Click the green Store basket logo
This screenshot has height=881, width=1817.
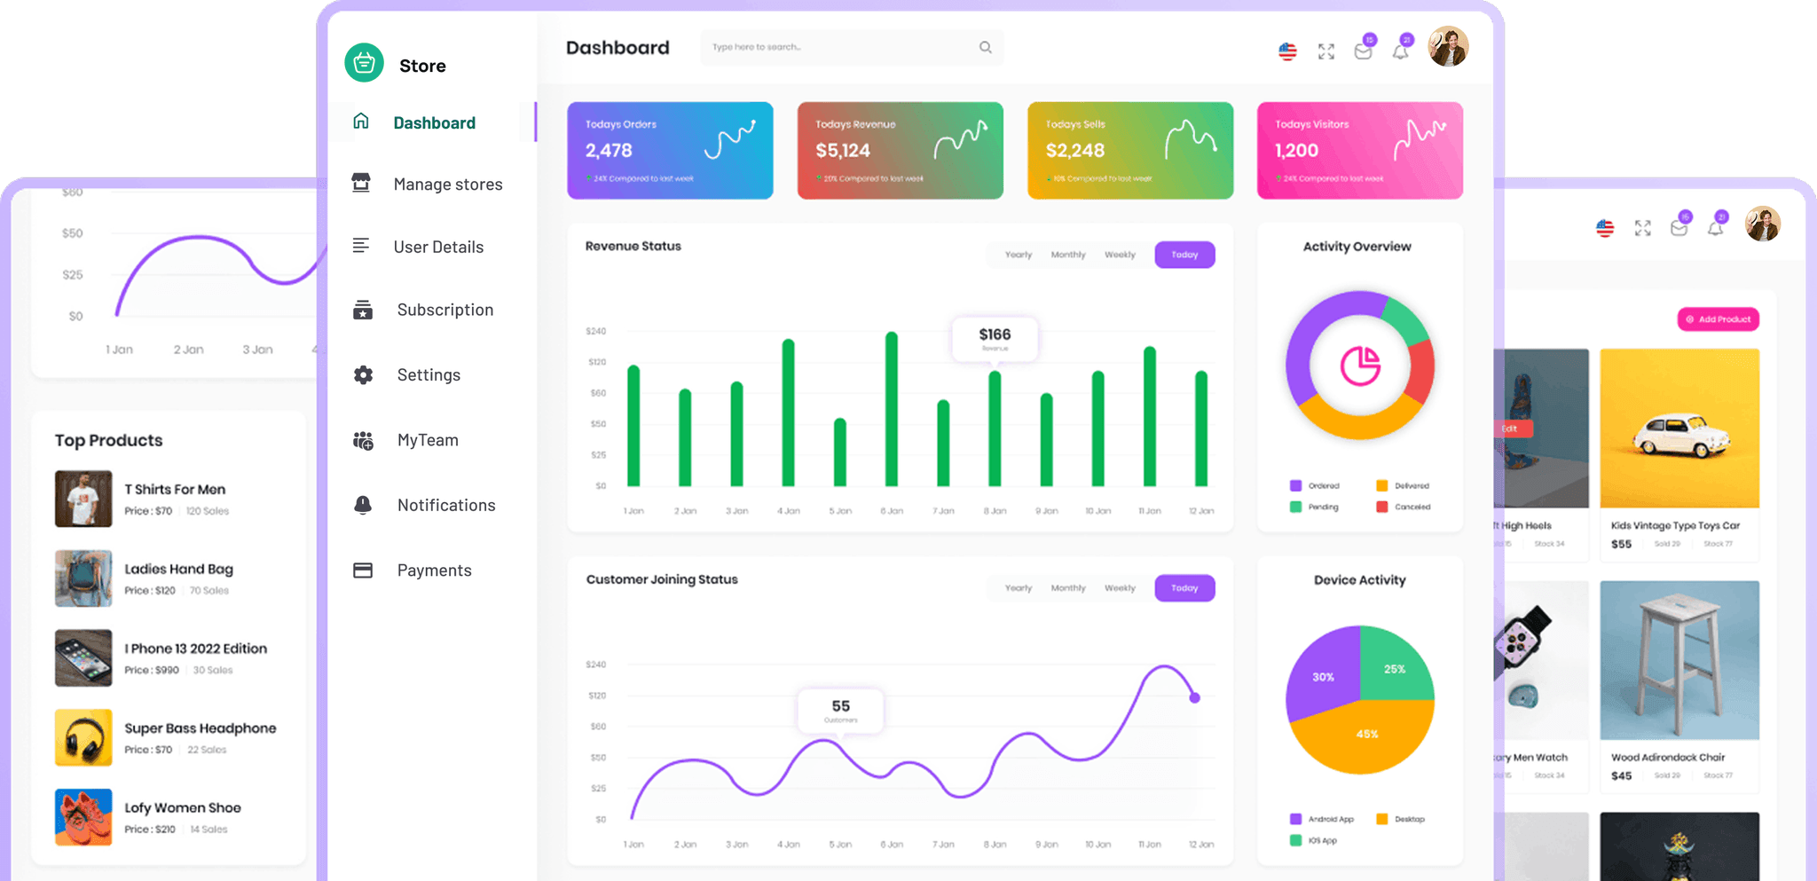point(364,63)
